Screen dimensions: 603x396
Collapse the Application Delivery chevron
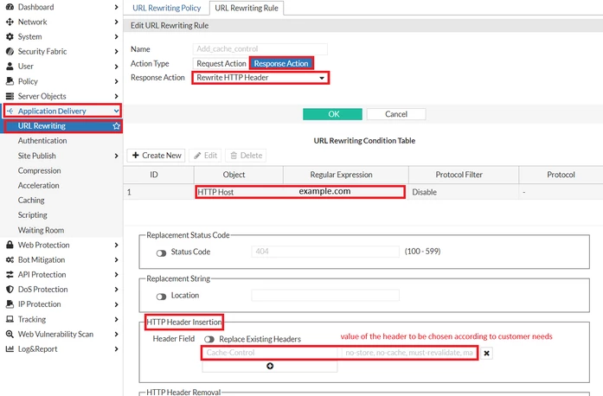(116, 112)
